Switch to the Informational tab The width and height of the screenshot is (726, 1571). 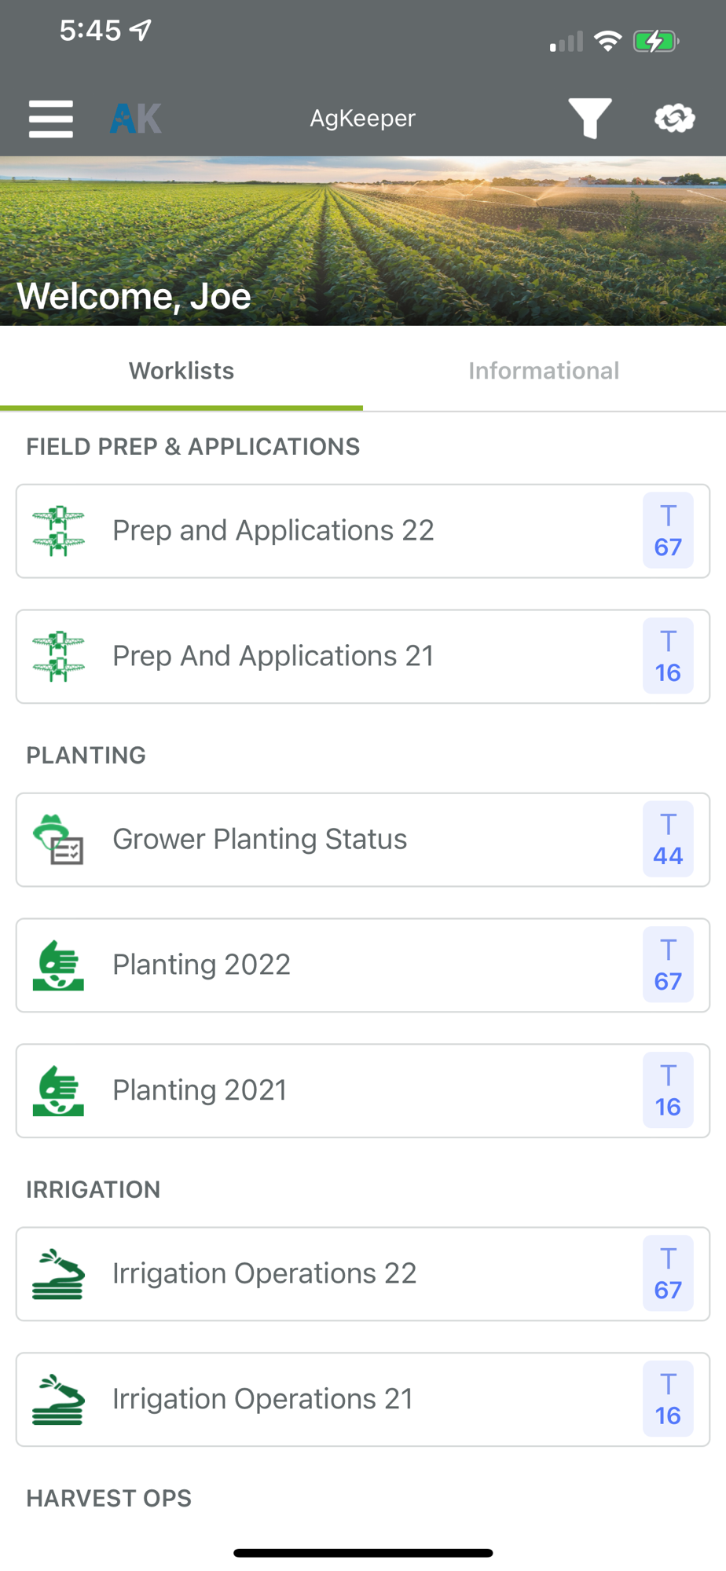pos(544,371)
